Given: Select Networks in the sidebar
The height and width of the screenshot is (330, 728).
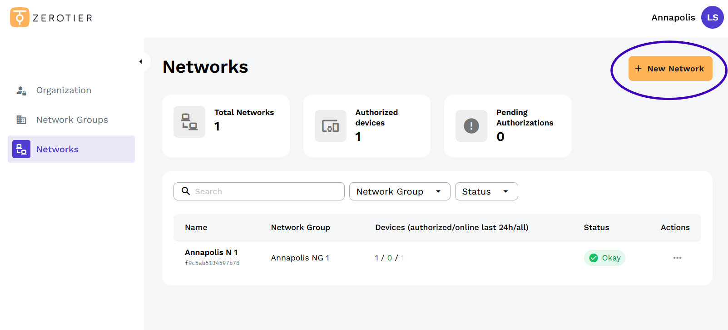Looking at the screenshot, I should [x=71, y=149].
